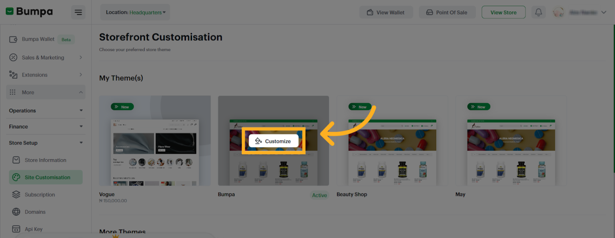The image size is (615, 238).
Task: Open the Location Headquarters dropdown
Action: coord(135,12)
